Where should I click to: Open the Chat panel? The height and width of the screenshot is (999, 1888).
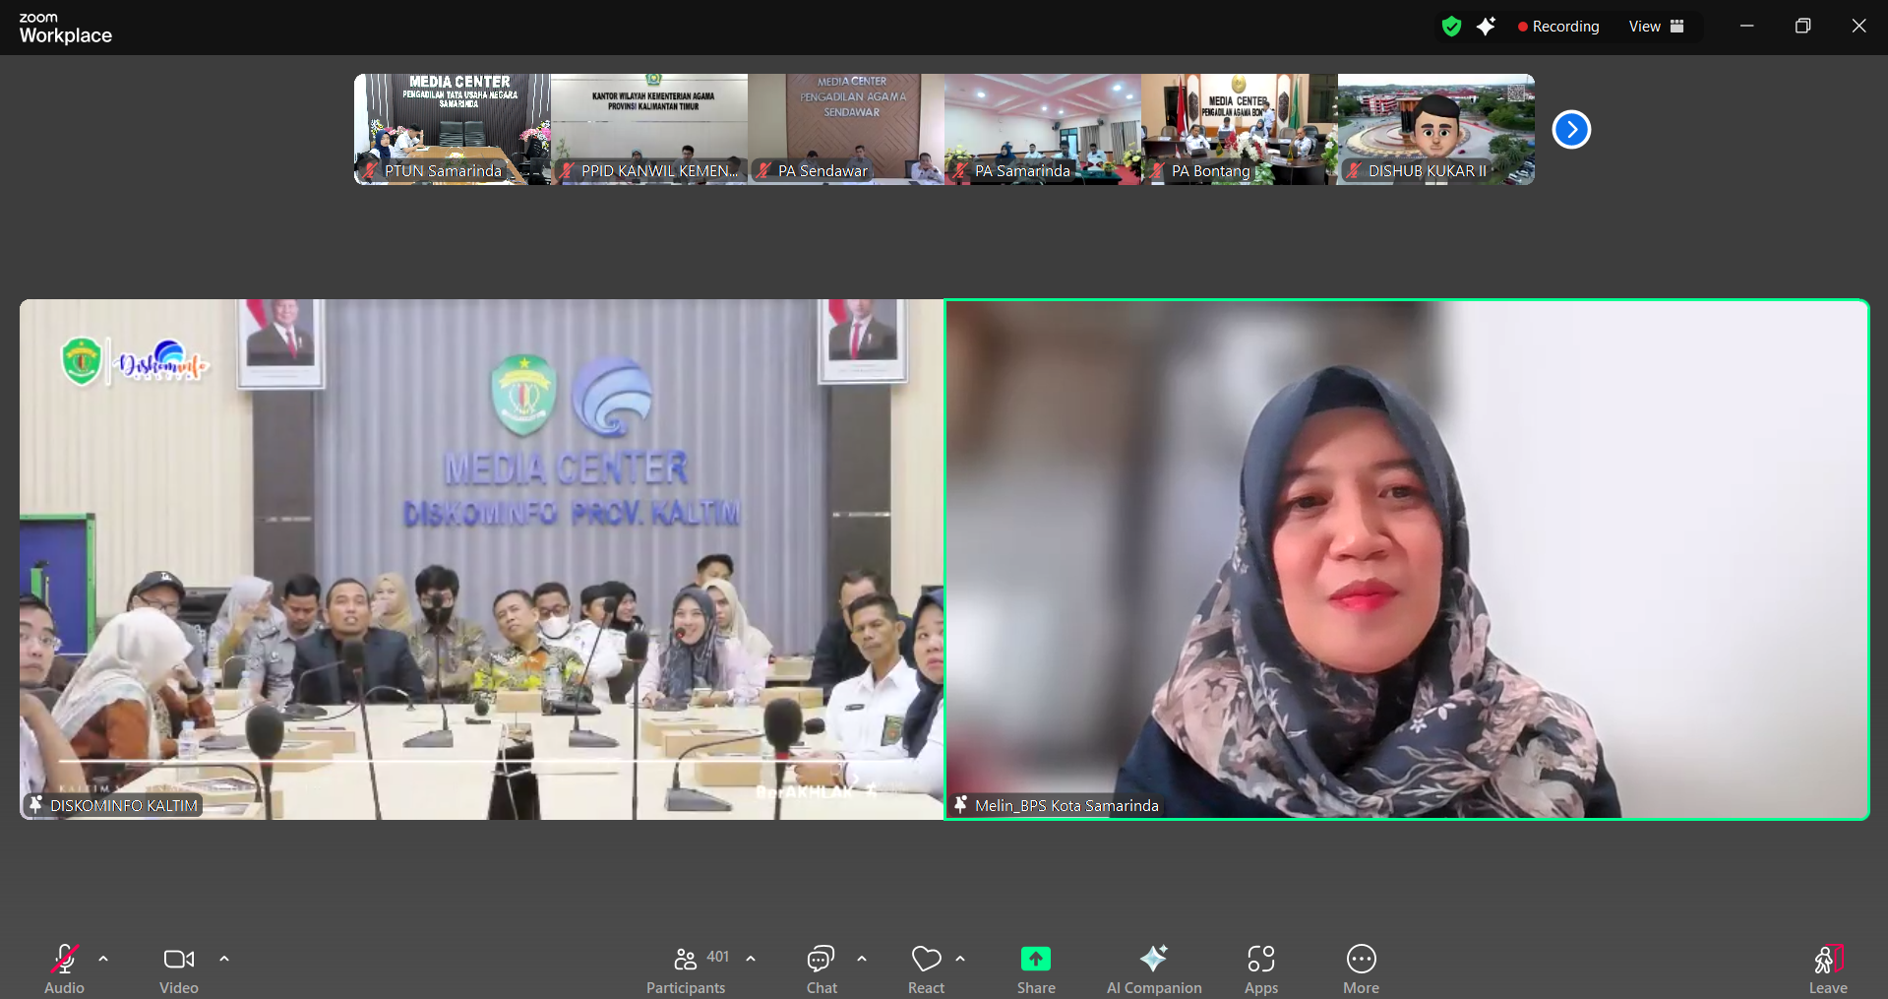[x=822, y=968]
